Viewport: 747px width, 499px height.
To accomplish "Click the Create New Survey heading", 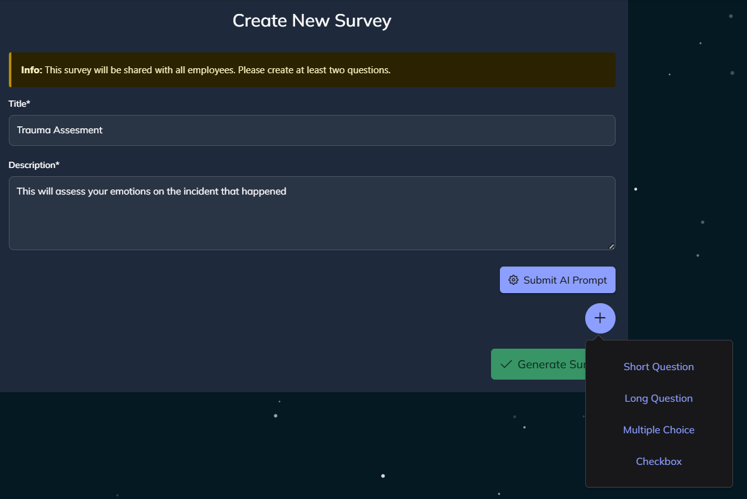I will tap(312, 20).
